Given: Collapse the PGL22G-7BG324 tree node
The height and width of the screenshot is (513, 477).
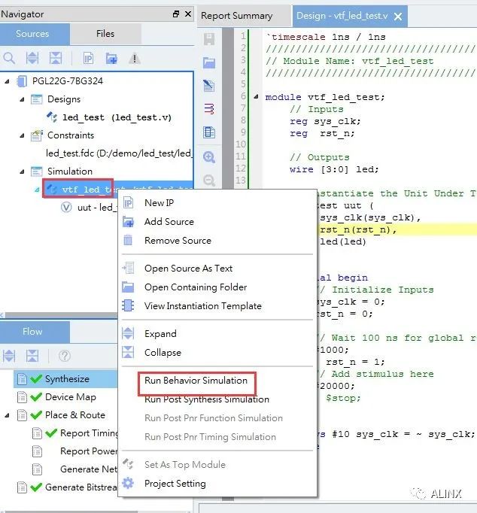Looking at the screenshot, I should pyautogui.click(x=7, y=81).
